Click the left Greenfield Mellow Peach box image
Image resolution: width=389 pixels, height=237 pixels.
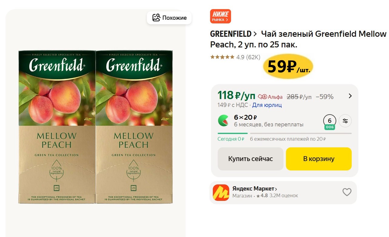click(57, 127)
